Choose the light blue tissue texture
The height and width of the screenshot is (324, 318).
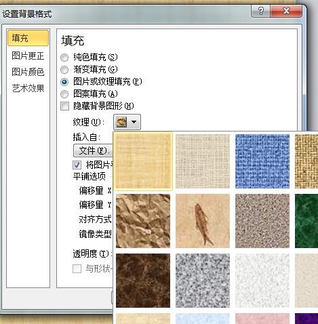point(203,319)
